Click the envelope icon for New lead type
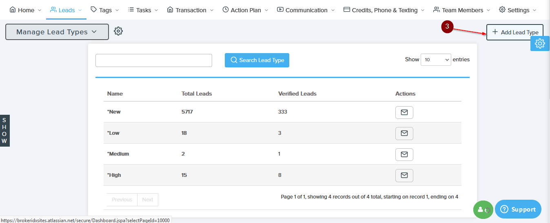 pyautogui.click(x=404, y=112)
